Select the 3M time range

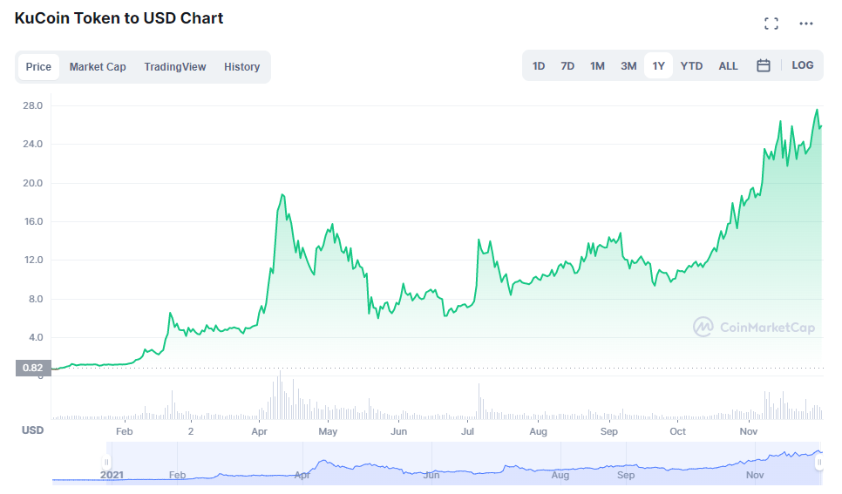point(628,65)
